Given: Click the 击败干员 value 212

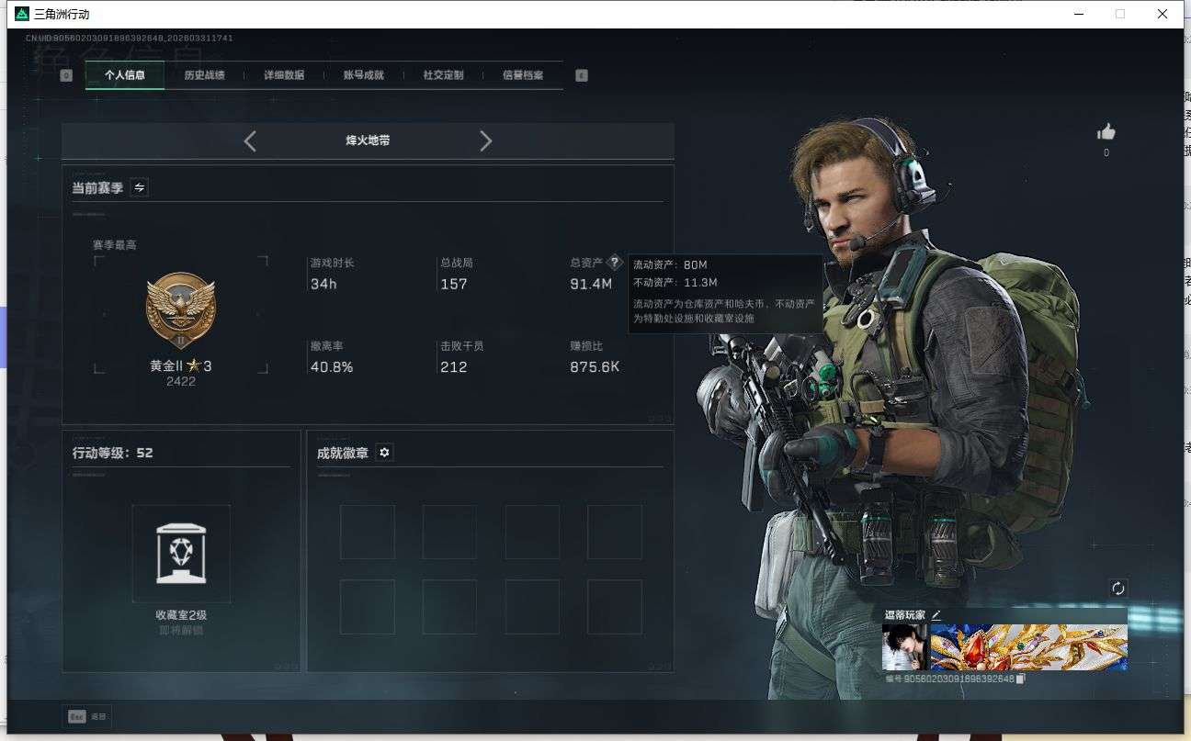Looking at the screenshot, I should point(454,367).
